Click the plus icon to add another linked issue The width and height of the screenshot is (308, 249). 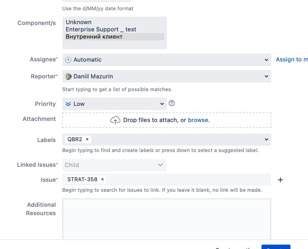click(280, 180)
